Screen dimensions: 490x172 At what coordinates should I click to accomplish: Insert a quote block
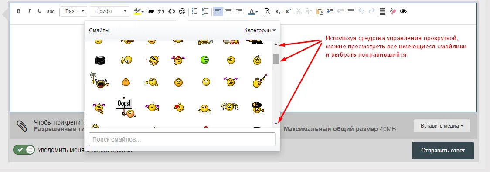(x=161, y=12)
